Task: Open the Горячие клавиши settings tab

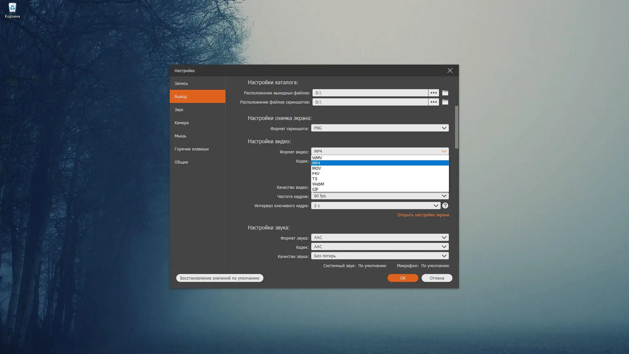Action: [x=191, y=149]
